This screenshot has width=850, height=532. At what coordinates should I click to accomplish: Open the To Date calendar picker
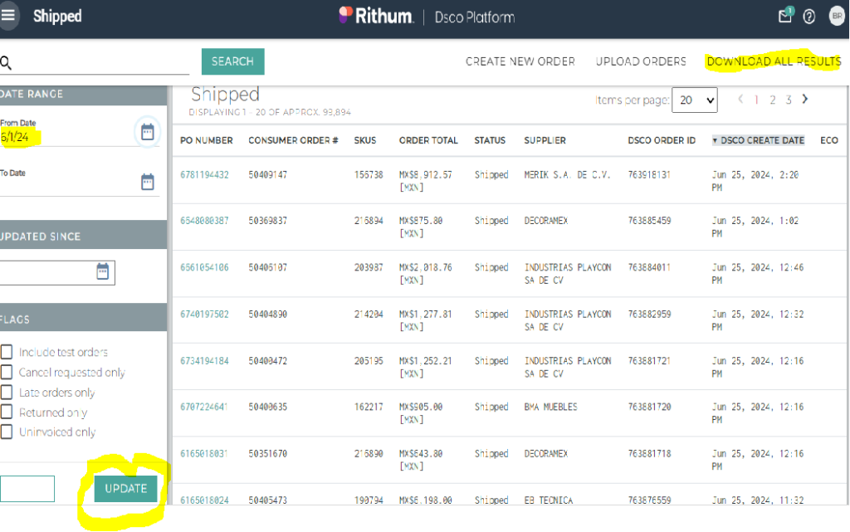(x=148, y=182)
